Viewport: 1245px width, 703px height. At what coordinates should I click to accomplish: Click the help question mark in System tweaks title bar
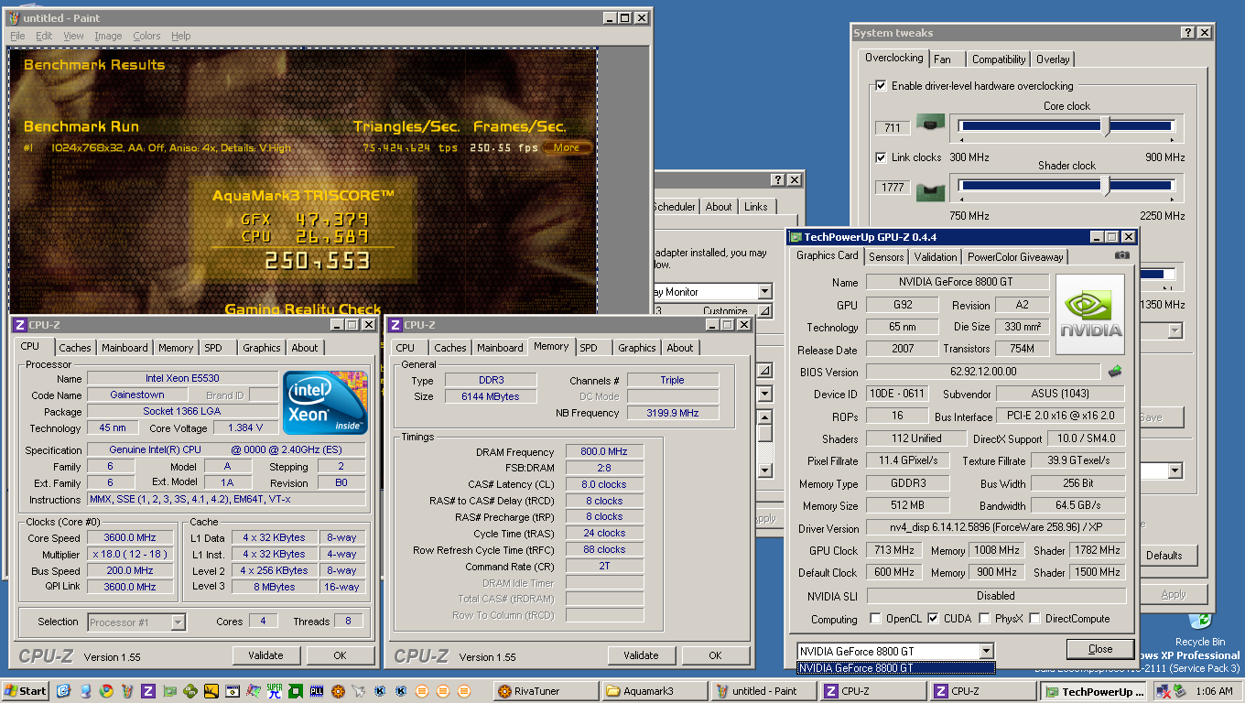[1188, 32]
